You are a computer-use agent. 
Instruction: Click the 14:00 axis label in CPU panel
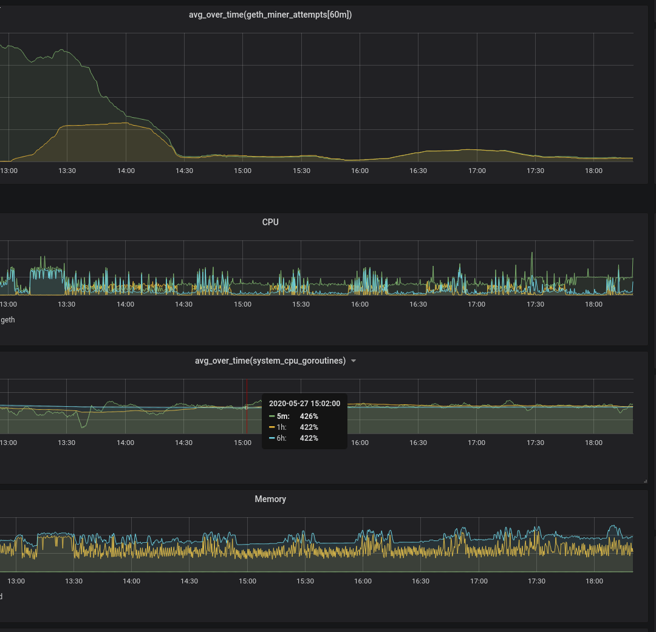(126, 304)
